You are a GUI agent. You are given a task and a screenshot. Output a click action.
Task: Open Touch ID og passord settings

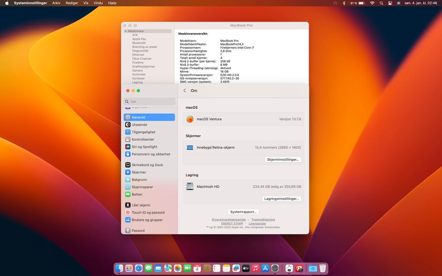click(148, 213)
